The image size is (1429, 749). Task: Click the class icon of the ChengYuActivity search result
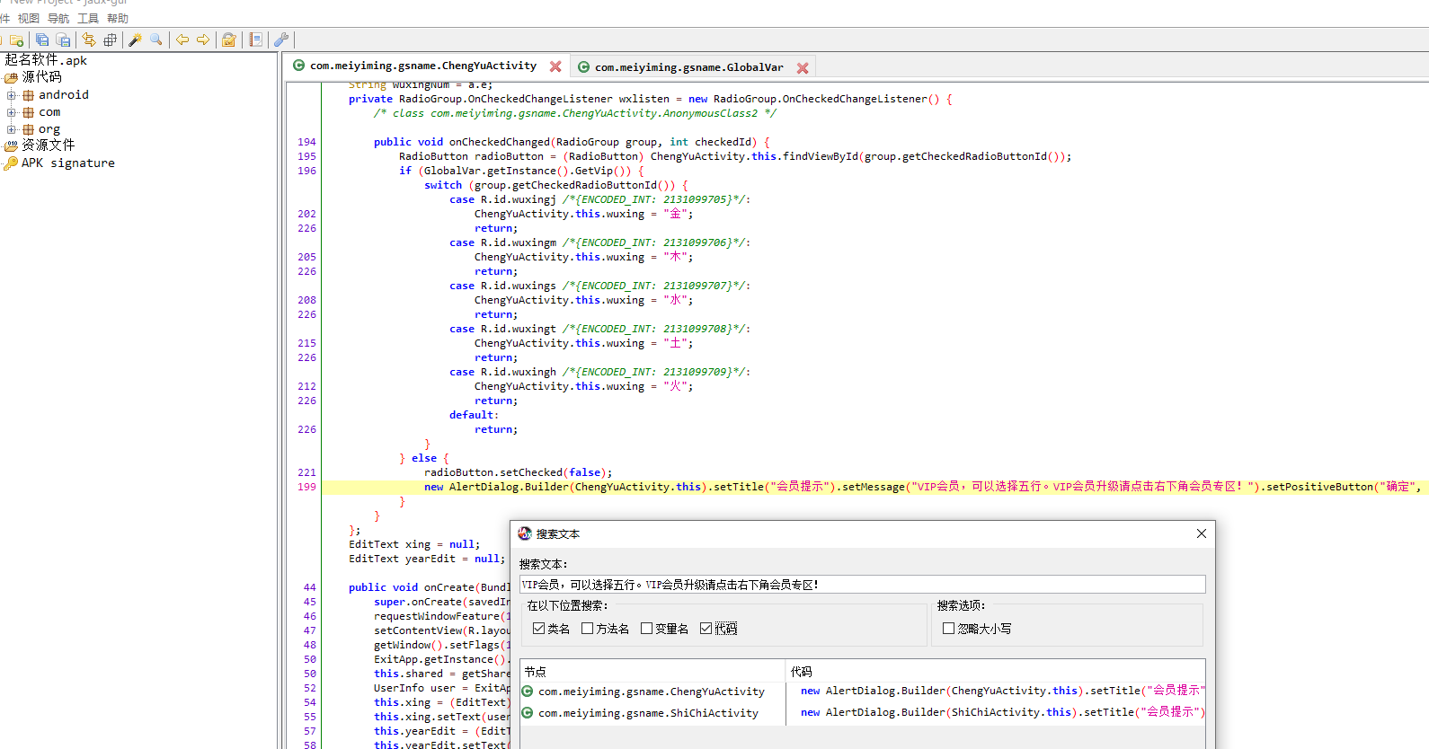click(528, 692)
